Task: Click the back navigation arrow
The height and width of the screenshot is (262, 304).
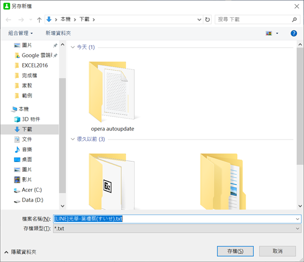Action: (x=9, y=20)
